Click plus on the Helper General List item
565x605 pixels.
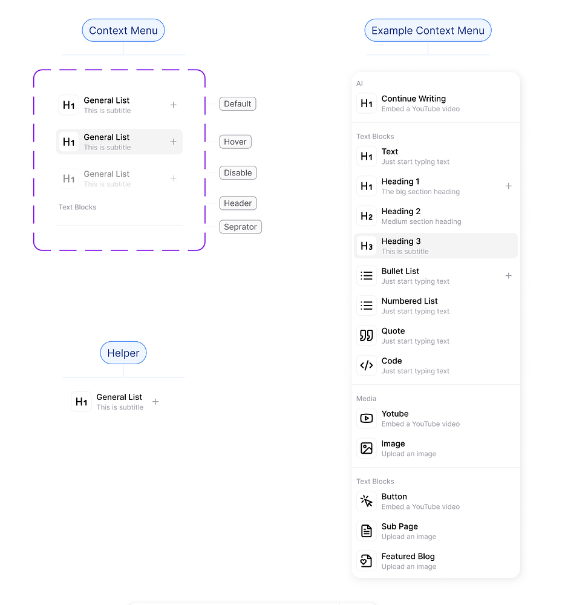tap(155, 402)
